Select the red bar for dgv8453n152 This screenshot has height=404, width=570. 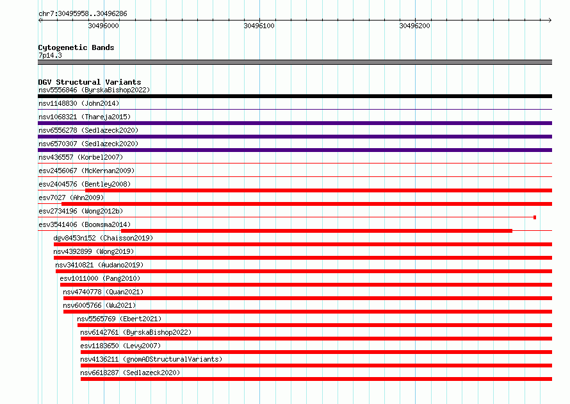303,244
